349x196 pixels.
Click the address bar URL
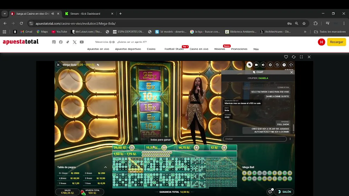click(x=76, y=23)
